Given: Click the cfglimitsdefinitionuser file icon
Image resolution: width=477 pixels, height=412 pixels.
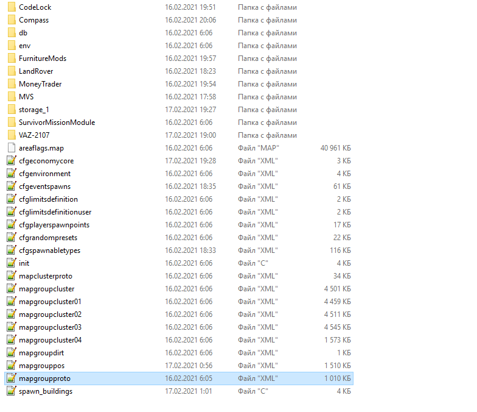Looking at the screenshot, I should [x=12, y=212].
